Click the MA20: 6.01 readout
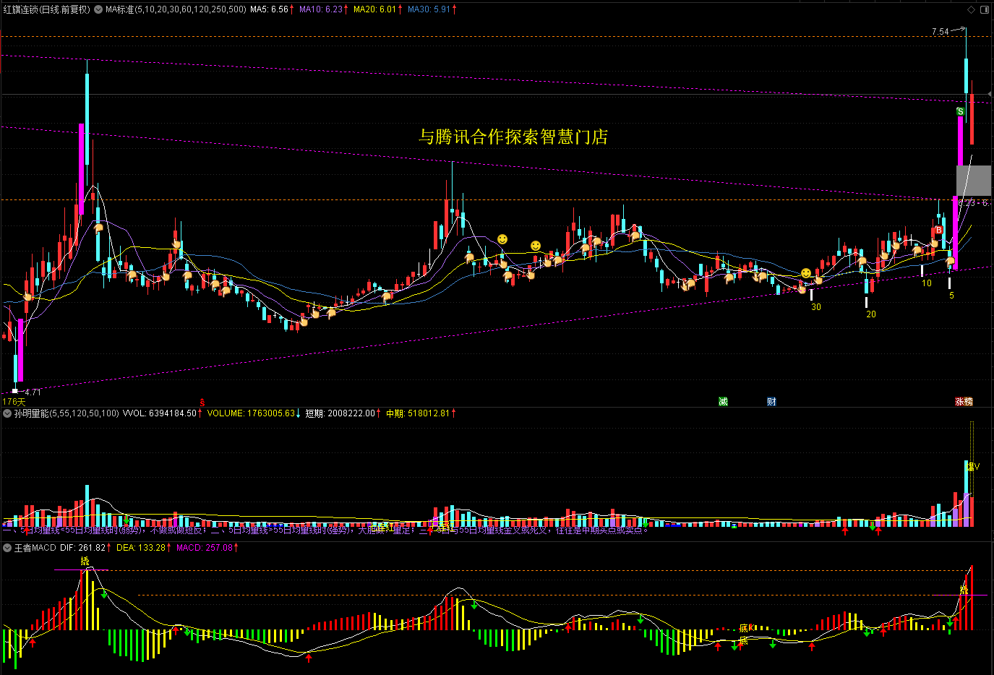 374,9
